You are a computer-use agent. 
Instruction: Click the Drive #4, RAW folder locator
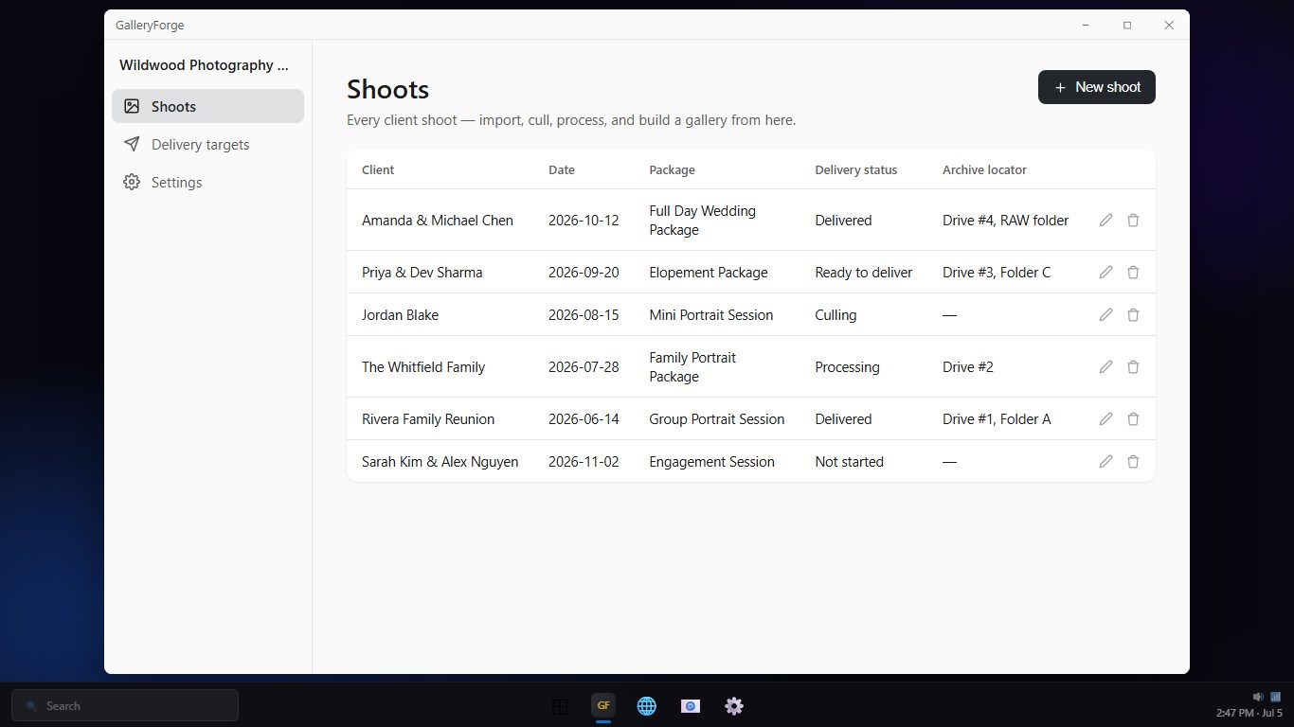click(x=1005, y=220)
